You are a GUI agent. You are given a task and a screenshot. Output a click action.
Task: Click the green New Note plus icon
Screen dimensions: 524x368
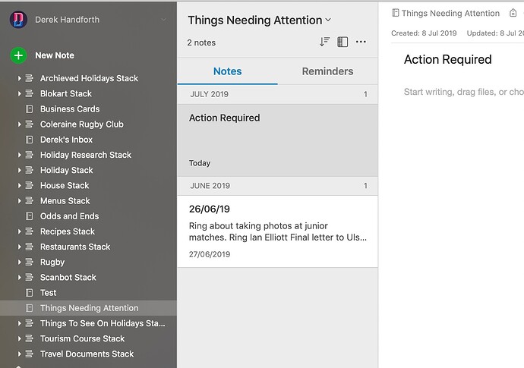tap(18, 55)
